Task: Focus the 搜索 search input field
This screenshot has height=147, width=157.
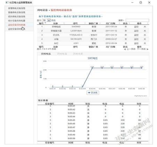Action: [137, 20]
